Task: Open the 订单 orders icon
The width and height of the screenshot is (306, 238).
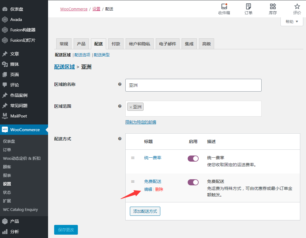Action: point(249,6)
